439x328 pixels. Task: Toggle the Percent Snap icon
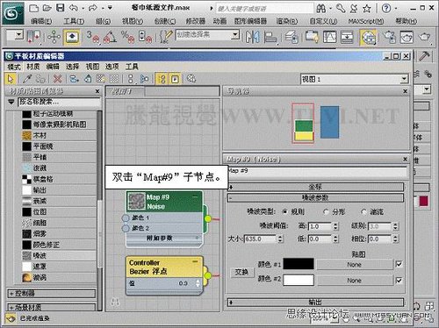127,37
